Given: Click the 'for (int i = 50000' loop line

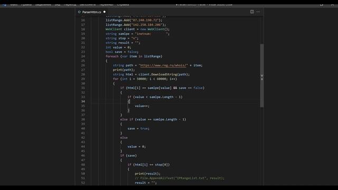Looking at the screenshot, I should click(145, 79).
